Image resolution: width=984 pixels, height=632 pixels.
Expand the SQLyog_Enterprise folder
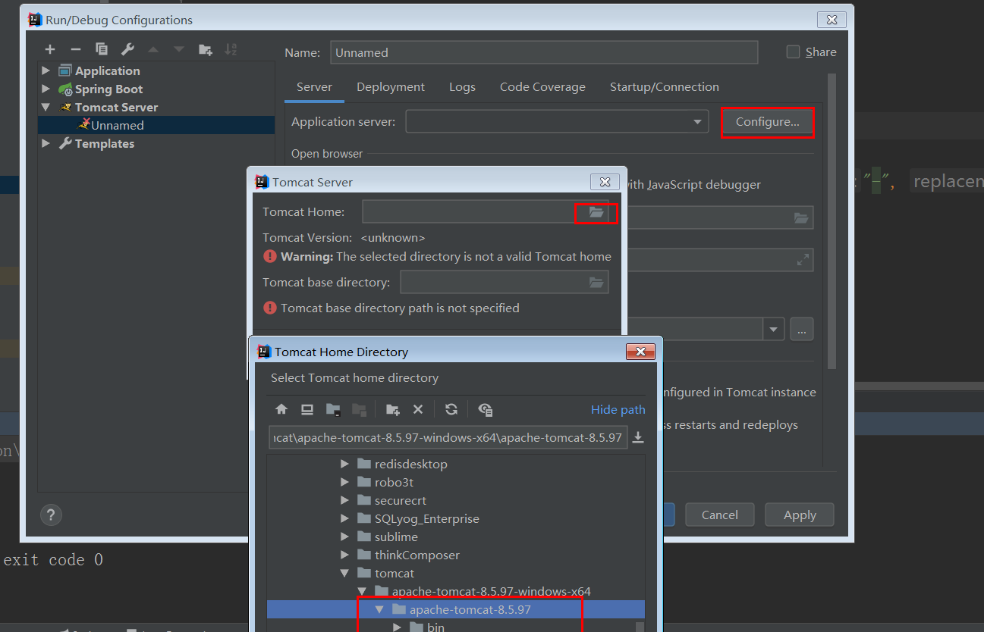(x=345, y=518)
